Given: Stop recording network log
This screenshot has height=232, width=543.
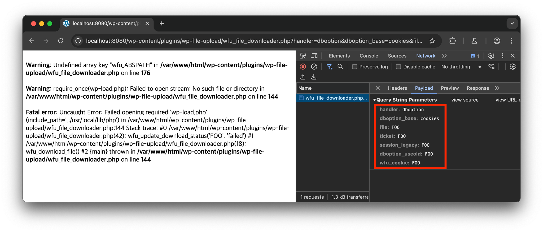Looking at the screenshot, I should (x=303, y=67).
